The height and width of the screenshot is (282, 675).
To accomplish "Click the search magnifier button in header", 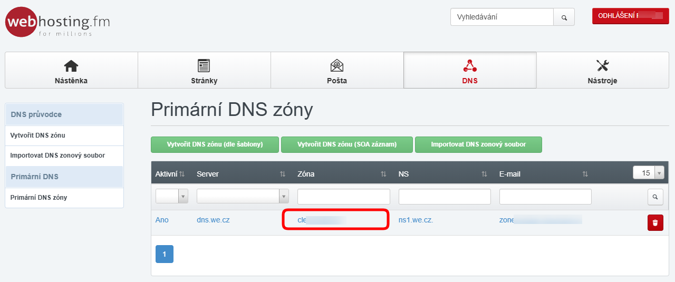I will point(564,17).
